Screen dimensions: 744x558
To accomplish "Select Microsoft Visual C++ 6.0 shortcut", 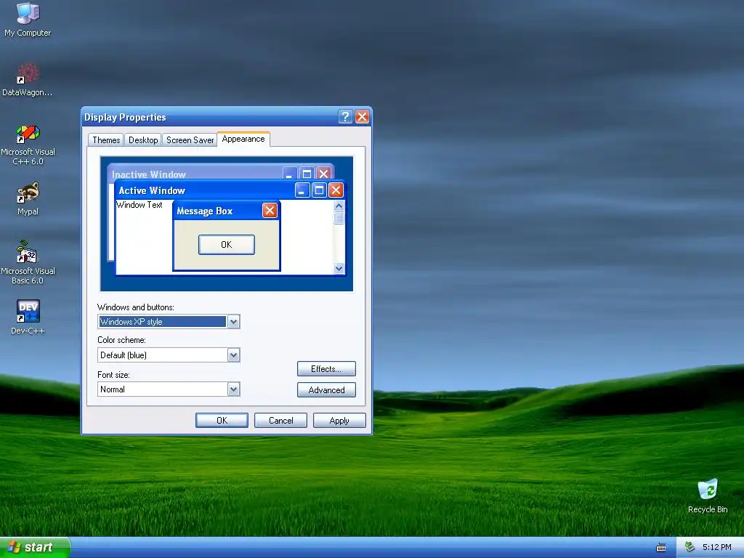I will point(28,145).
